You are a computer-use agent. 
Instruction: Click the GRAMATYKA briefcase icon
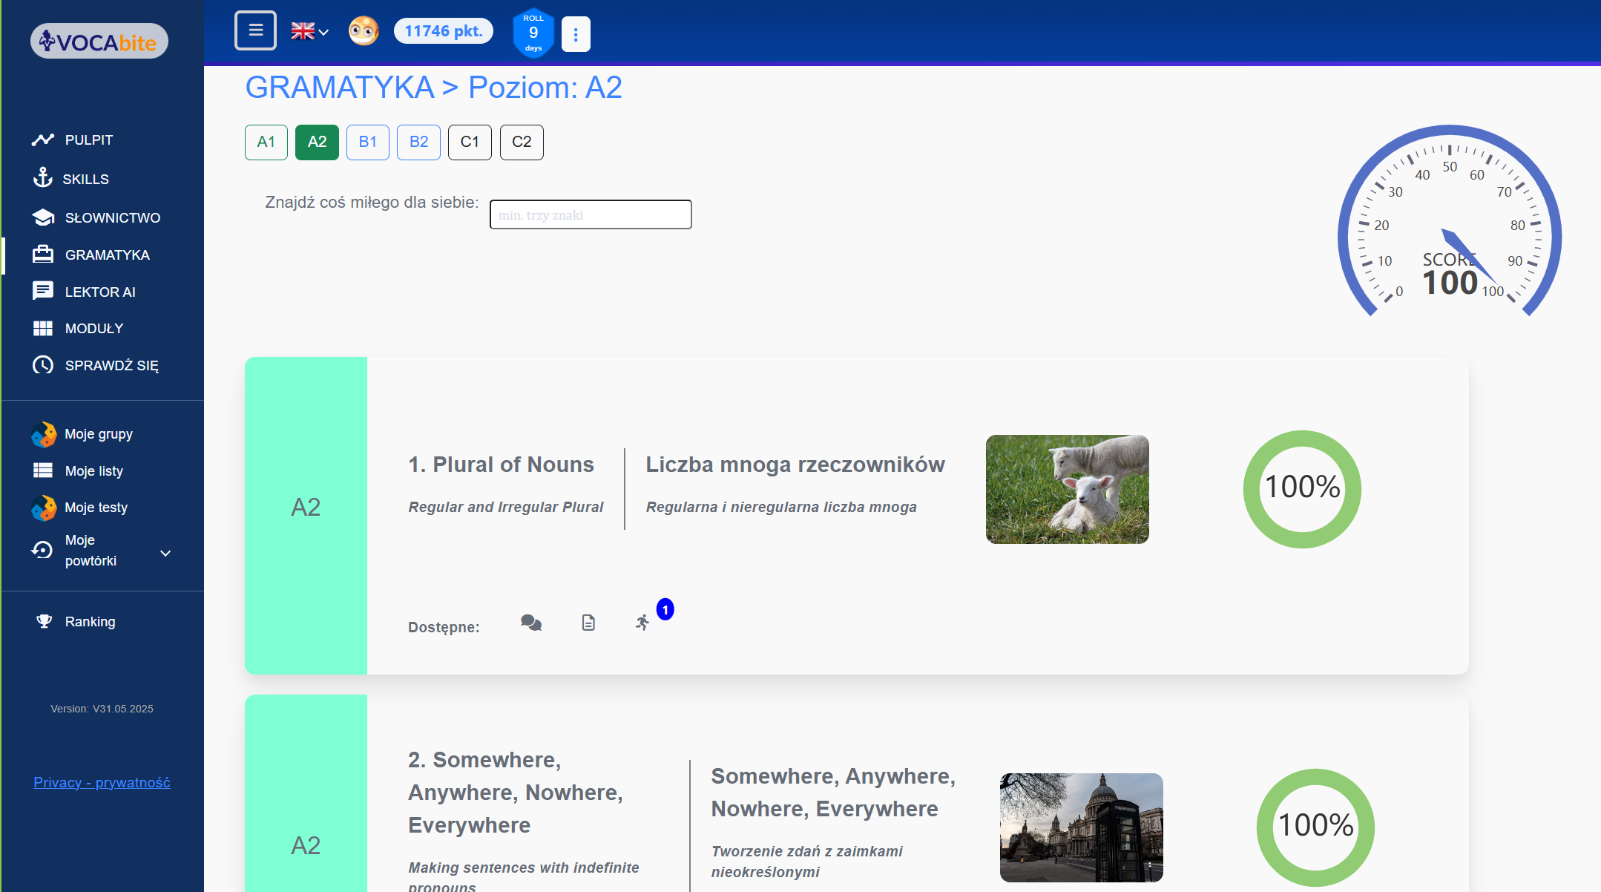point(43,254)
